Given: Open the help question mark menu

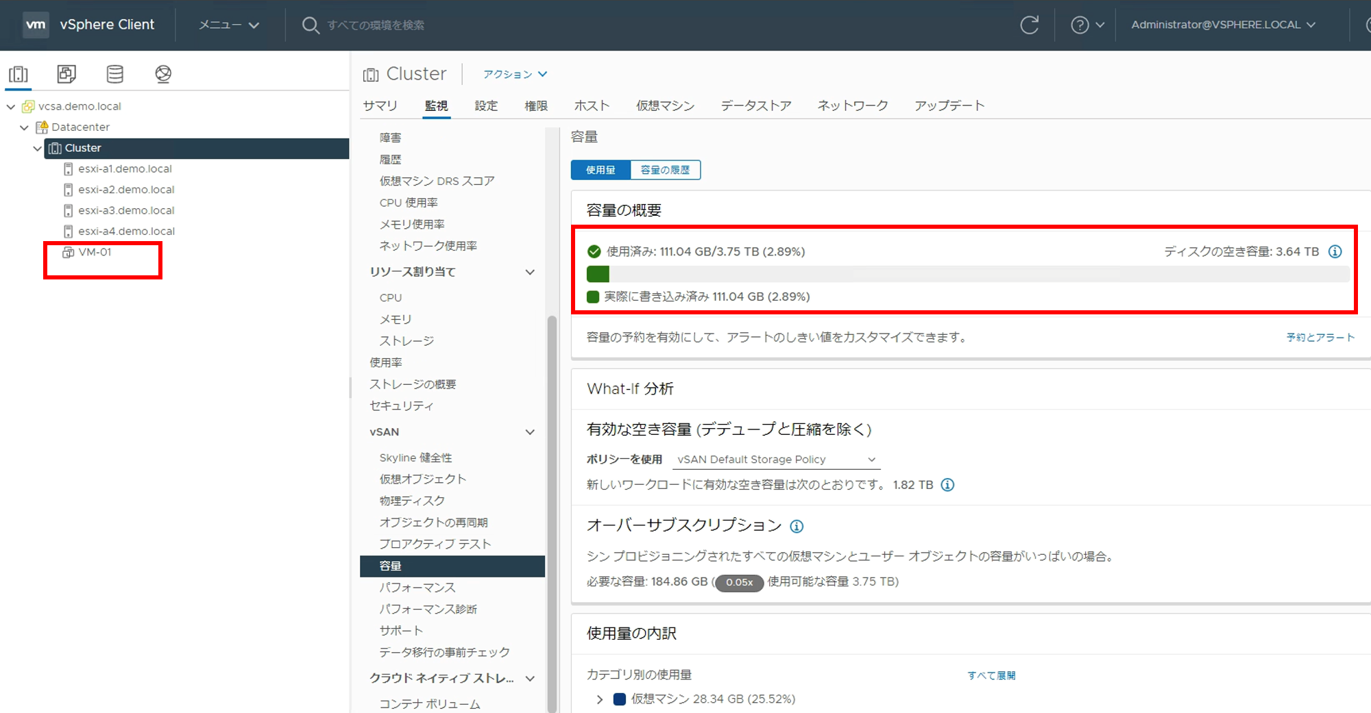Looking at the screenshot, I should [1087, 25].
